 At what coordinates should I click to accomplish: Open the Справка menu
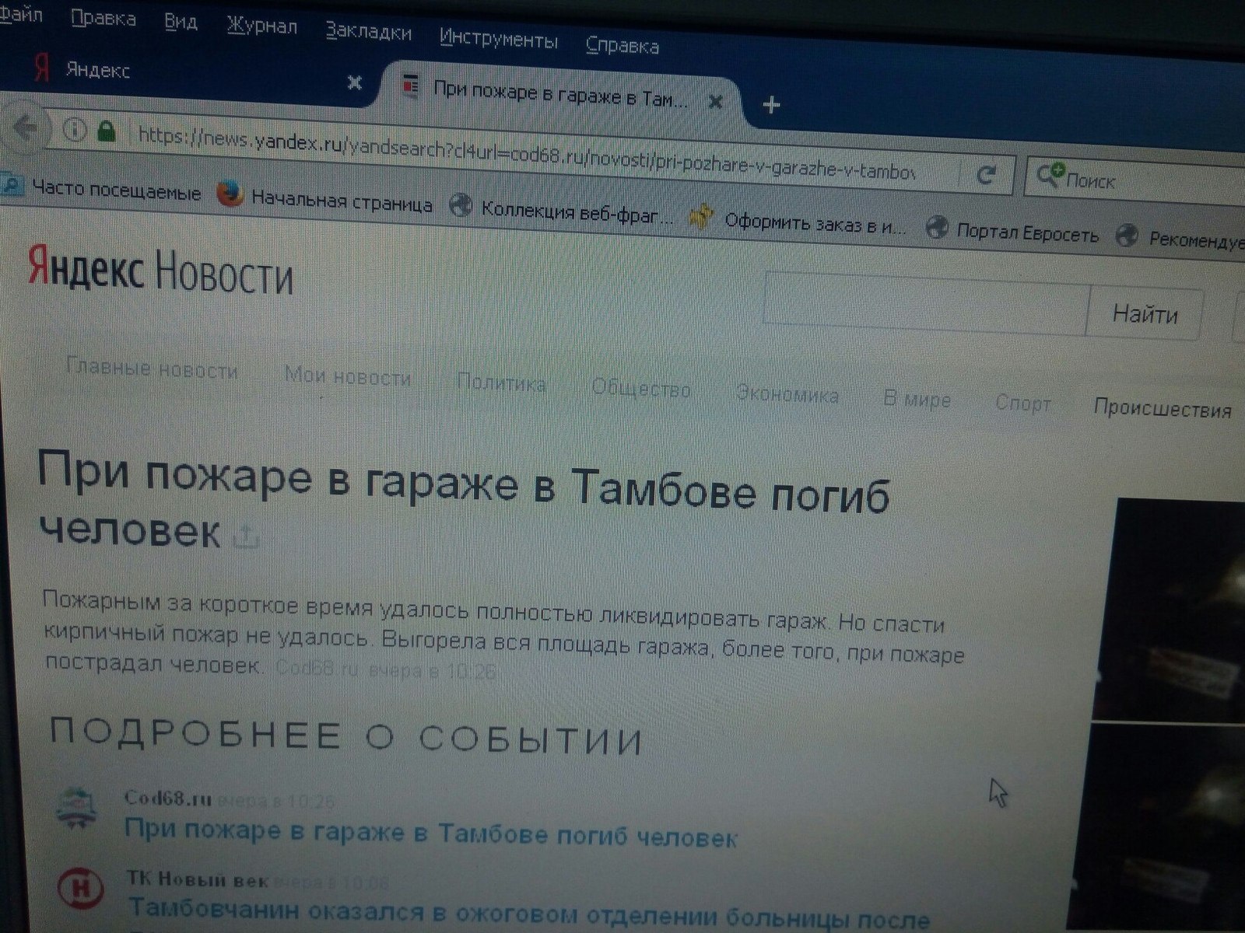pyautogui.click(x=622, y=45)
